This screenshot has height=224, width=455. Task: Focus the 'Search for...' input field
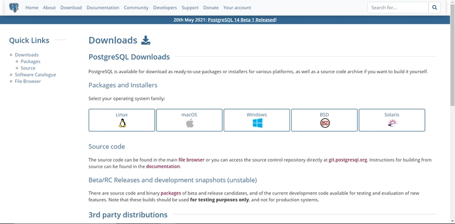[x=398, y=7]
